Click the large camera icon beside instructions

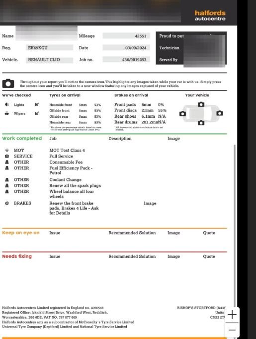pos(8,84)
